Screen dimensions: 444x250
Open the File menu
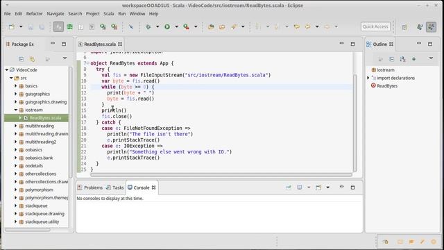(x=8, y=14)
